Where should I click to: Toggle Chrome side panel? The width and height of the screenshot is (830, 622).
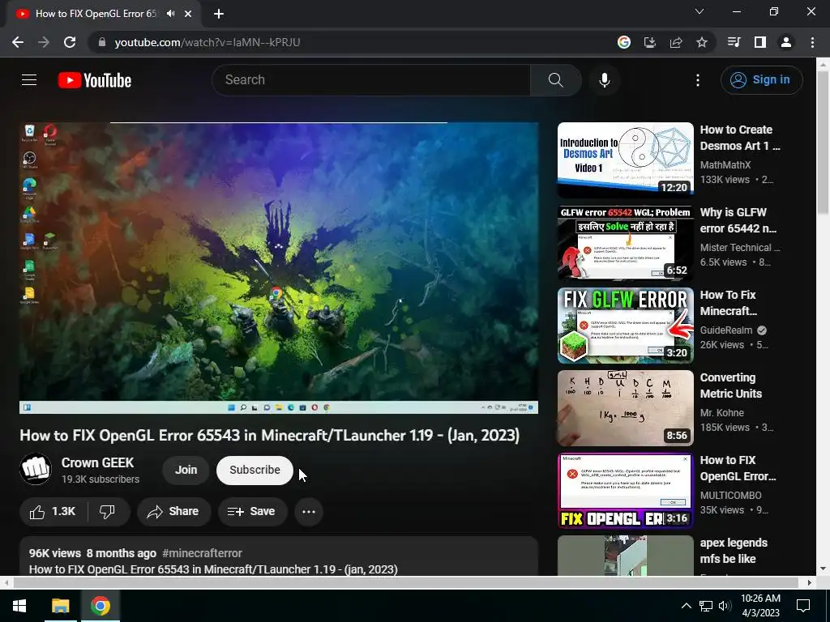760,42
